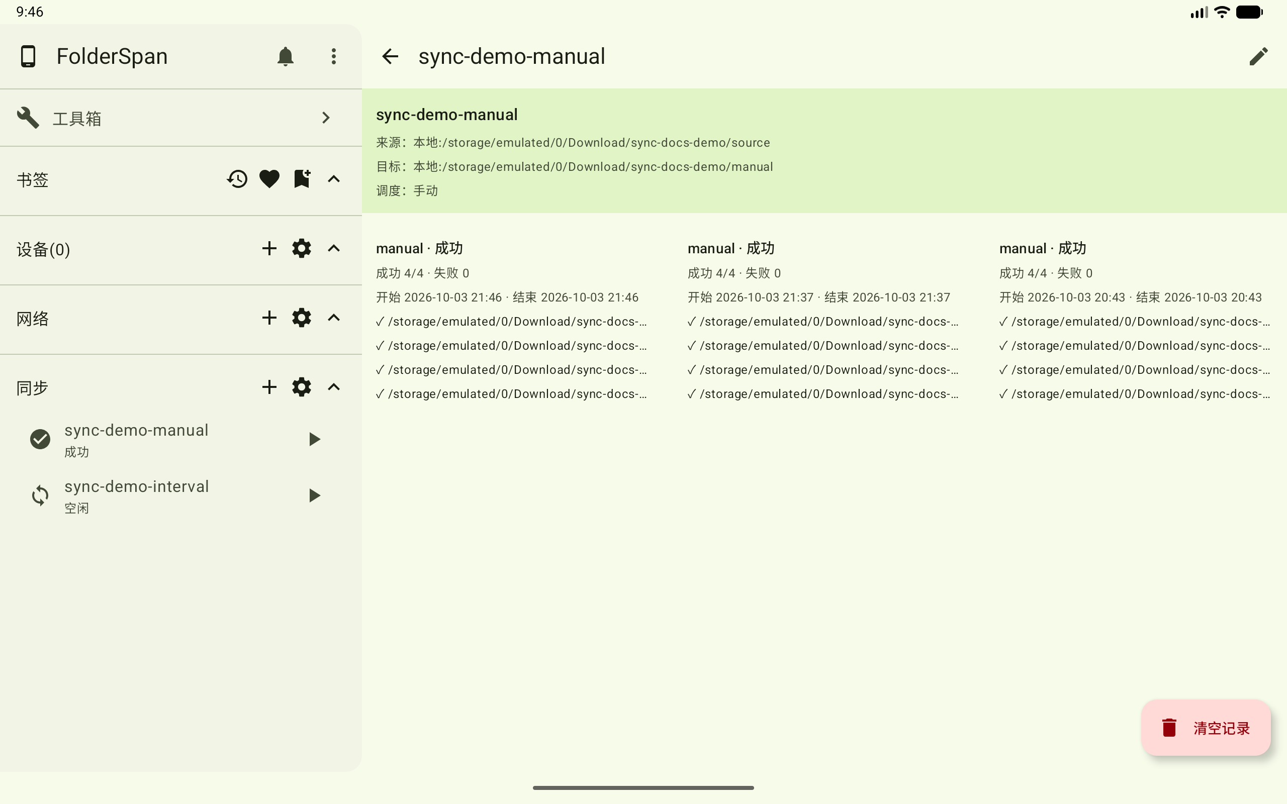
Task: Collapse the 书签 section
Action: click(x=333, y=179)
